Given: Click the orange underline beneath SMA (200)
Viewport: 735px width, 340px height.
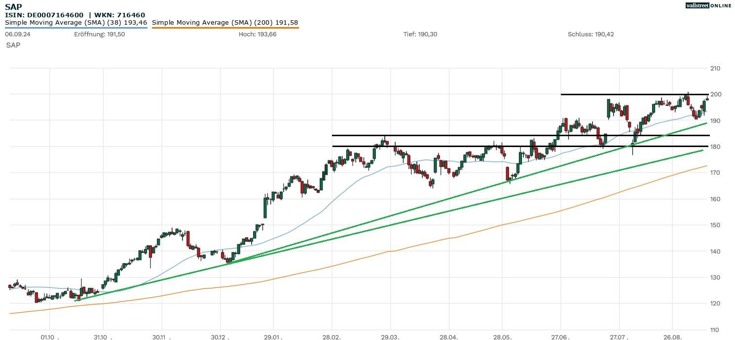Looking at the screenshot, I should pyautogui.click(x=225, y=28).
